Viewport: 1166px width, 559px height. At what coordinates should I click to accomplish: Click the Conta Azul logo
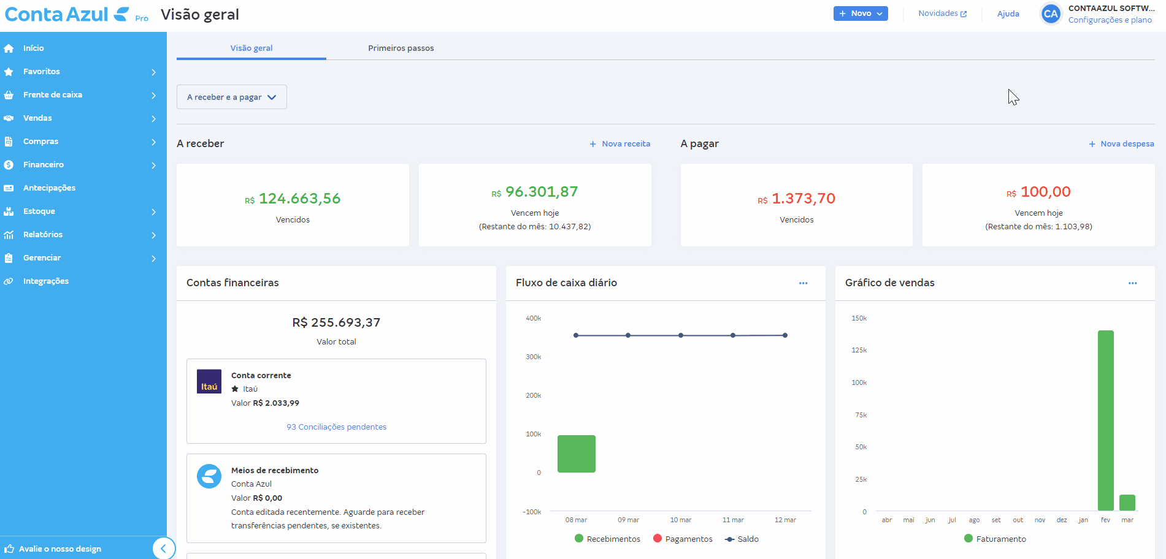click(67, 14)
